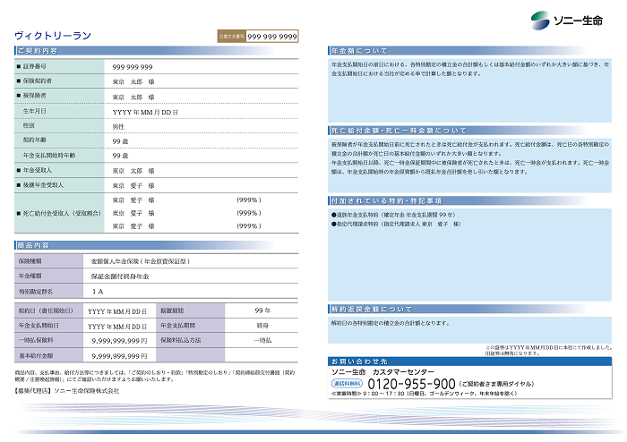Click the 通話料無料 badge by the phone number
This screenshot has width=627, height=442.
347,384
